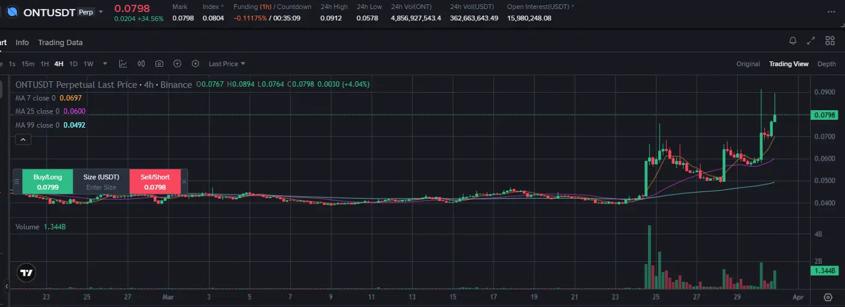
Task: Switch to the Info tab
Action: 22,43
